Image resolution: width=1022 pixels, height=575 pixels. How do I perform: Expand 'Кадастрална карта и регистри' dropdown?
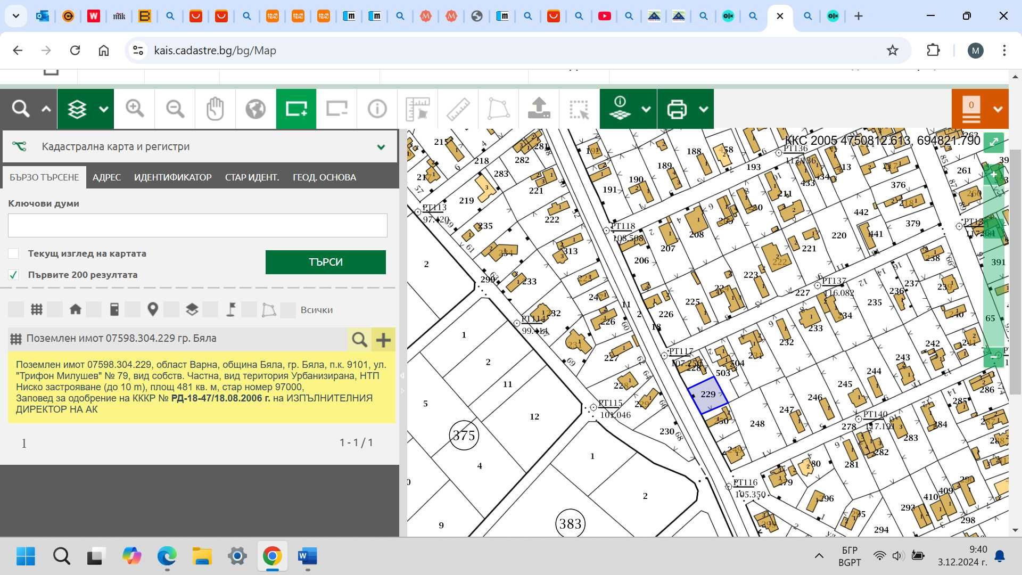(x=381, y=147)
